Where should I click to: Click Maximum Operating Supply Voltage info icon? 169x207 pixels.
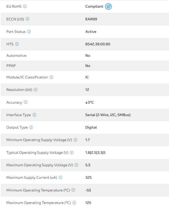tap(76, 165)
